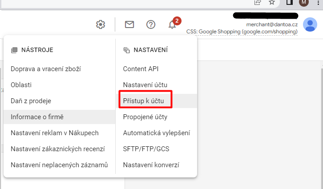
Task: Click CSS: Google Shopping link
Action: tap(242, 32)
